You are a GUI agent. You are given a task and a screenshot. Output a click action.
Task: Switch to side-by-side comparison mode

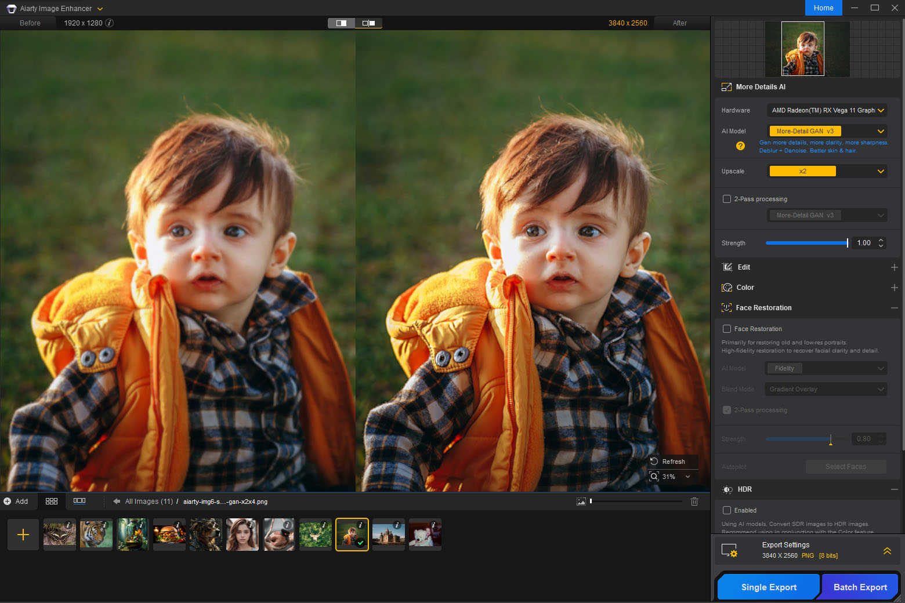click(368, 23)
